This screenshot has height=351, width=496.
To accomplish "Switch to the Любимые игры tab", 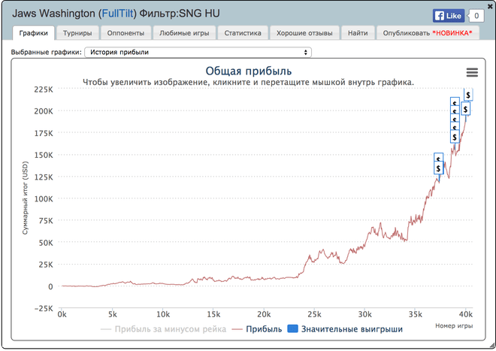I will 184,33.
